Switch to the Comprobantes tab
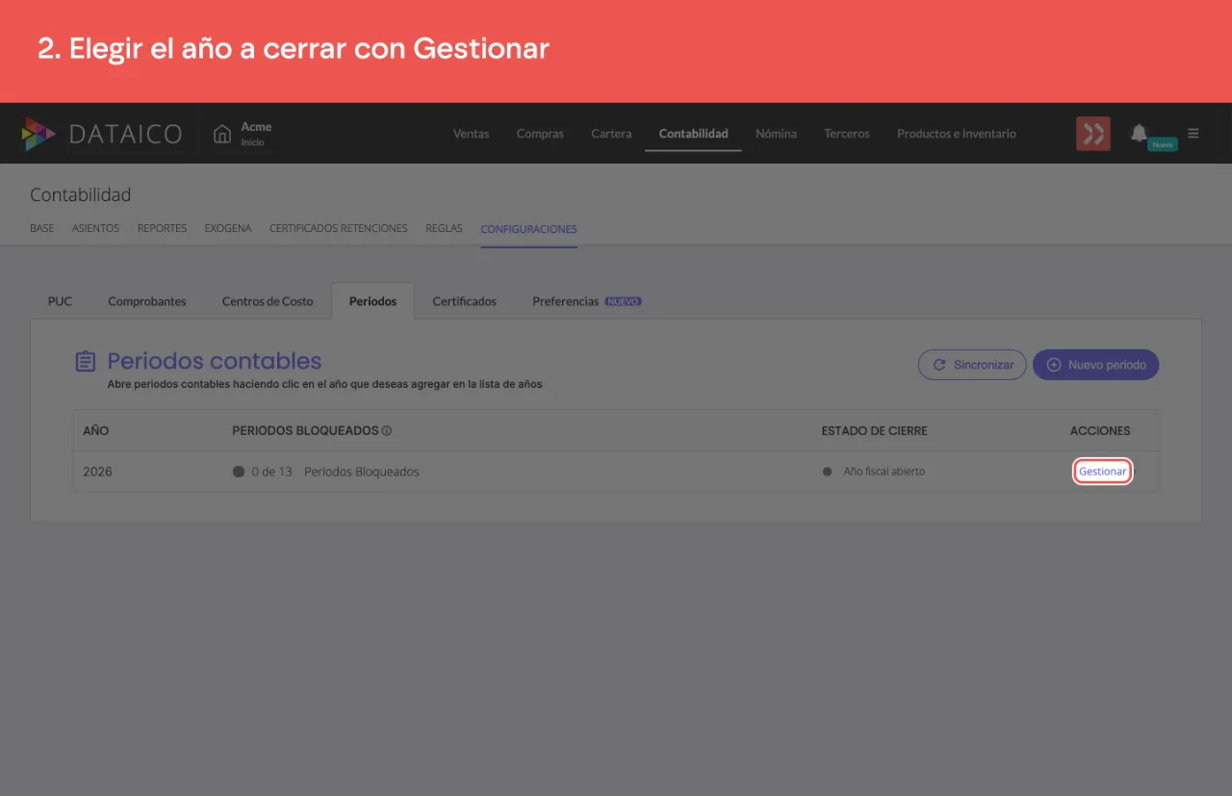Viewport: 1232px width, 796px height. [147, 301]
